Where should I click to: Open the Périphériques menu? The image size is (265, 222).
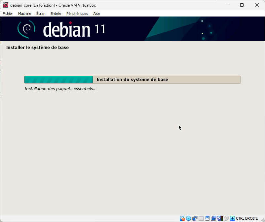[x=77, y=14]
